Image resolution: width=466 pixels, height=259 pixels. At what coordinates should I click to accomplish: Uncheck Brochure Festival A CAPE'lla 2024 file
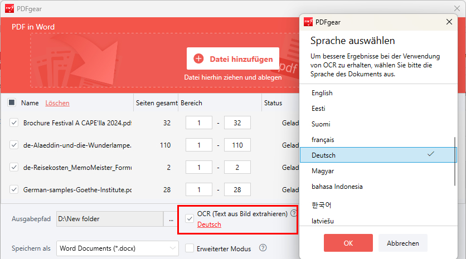coord(14,123)
